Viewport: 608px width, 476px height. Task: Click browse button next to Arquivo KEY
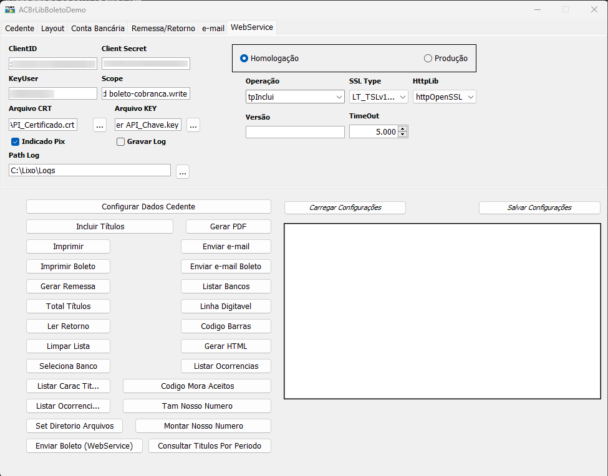193,125
